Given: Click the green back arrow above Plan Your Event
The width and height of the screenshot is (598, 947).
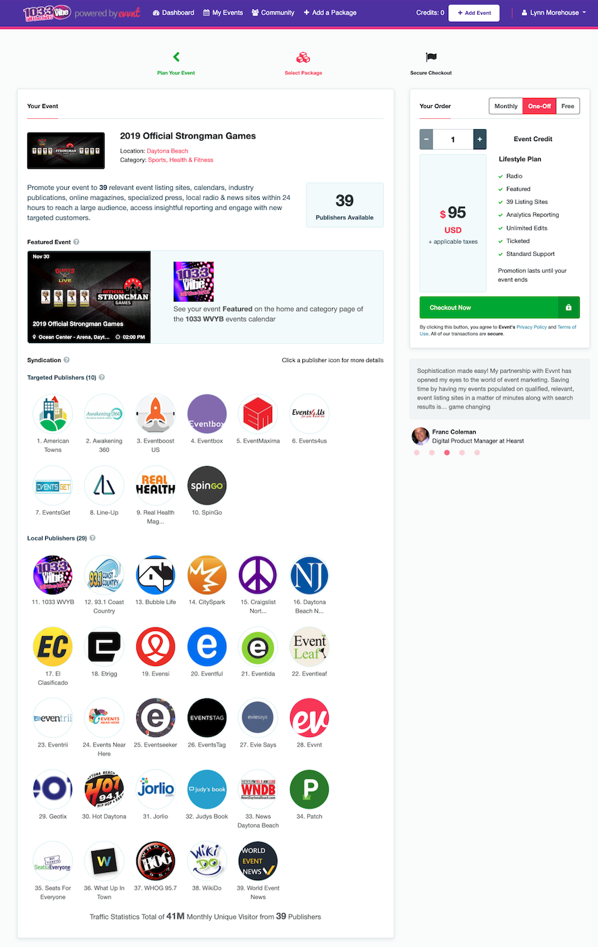Looking at the screenshot, I should [x=176, y=57].
